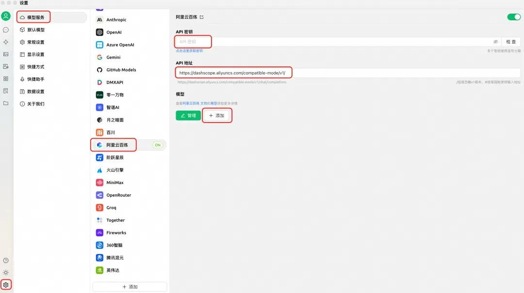Click the 百川 provider logo
The height and width of the screenshot is (293, 524).
pos(99,132)
